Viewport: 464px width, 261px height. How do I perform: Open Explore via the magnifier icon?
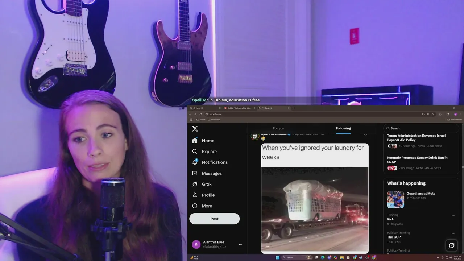(195, 152)
